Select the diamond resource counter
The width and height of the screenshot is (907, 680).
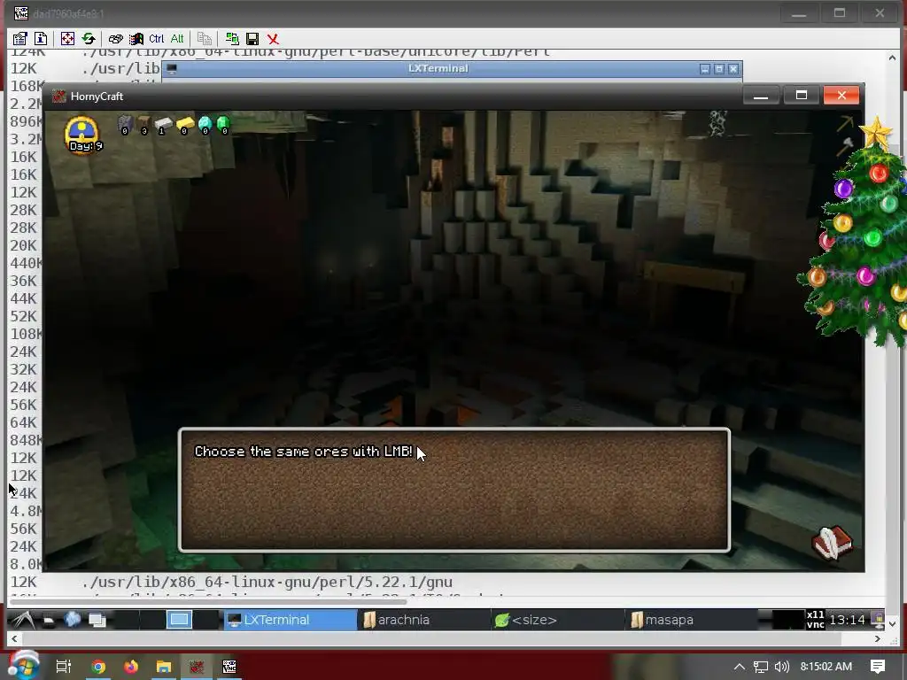205,125
